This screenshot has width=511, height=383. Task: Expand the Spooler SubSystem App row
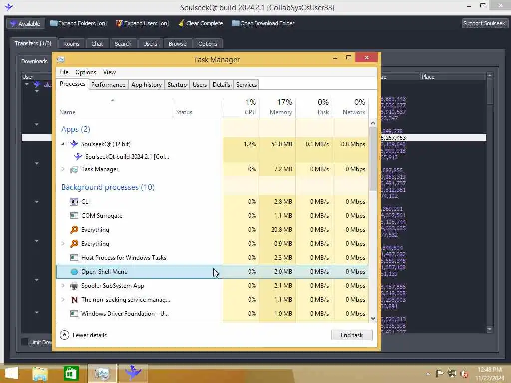click(63, 286)
